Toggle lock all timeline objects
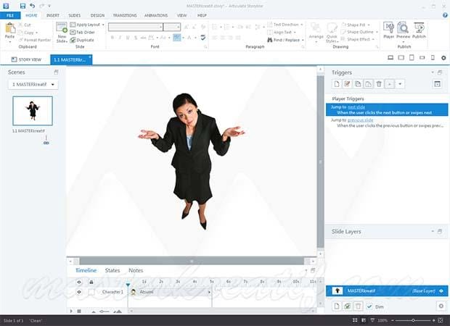 (91, 282)
